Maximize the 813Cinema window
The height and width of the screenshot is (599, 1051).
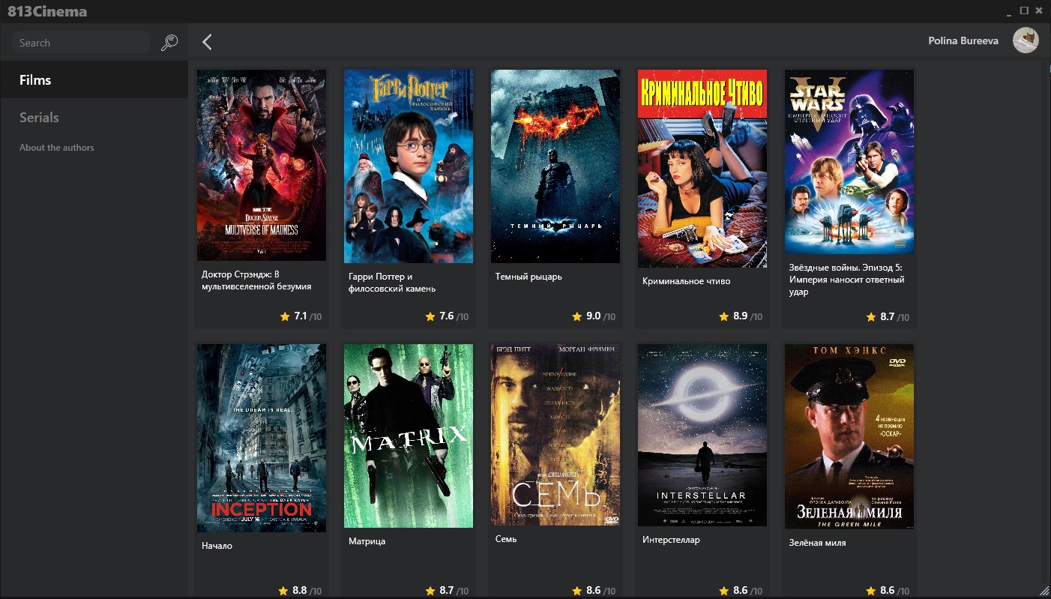[x=1024, y=10]
